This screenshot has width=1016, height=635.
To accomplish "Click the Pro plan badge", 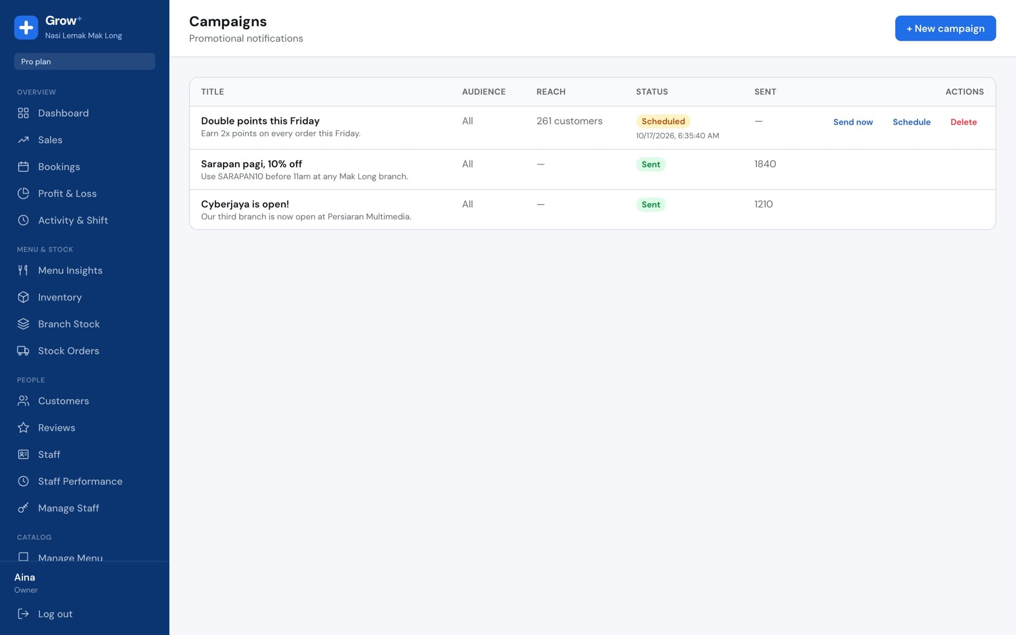I will click(x=84, y=61).
